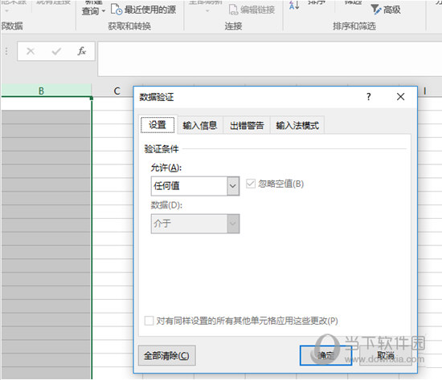
Task: Open Recently Used Sources (最近使用的源) icon
Action: 117,10
